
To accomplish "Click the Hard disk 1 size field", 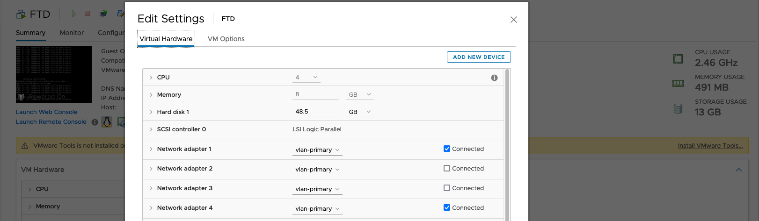I will pyautogui.click(x=315, y=112).
